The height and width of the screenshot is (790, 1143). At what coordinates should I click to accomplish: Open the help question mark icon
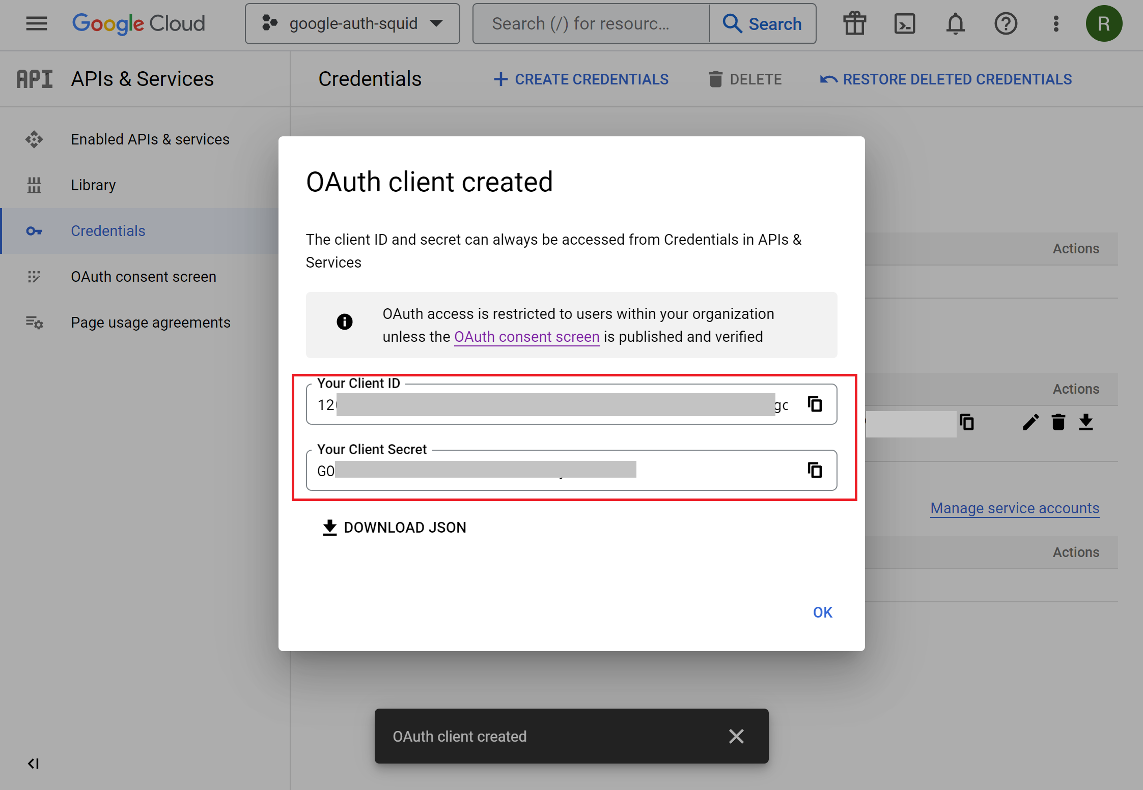pos(1006,24)
